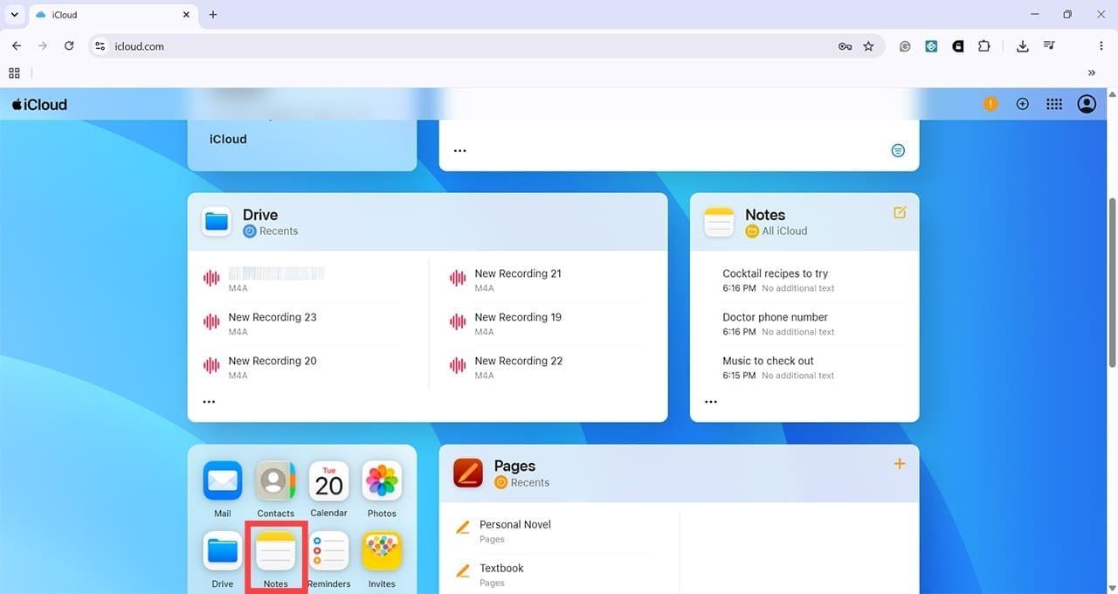Create new Pages document with plus
The width and height of the screenshot is (1118, 594).
[900, 464]
